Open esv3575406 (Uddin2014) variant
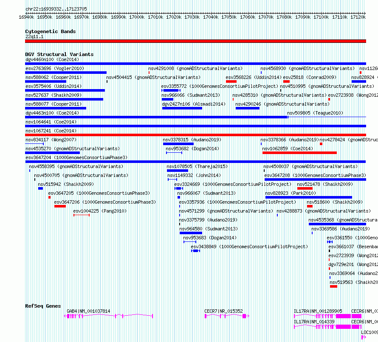The height and width of the screenshot is (342, 378). [x=54, y=86]
